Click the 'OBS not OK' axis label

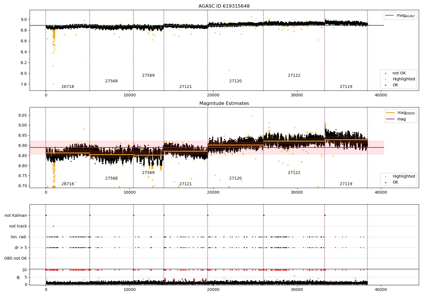[x=16, y=258]
